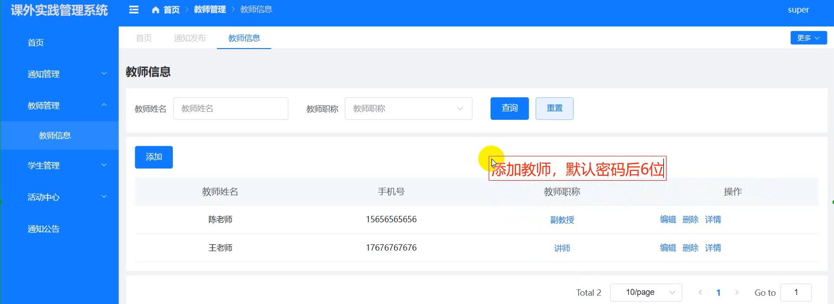Focus the 教师姓名 search input field
834x304 pixels.
pos(230,109)
